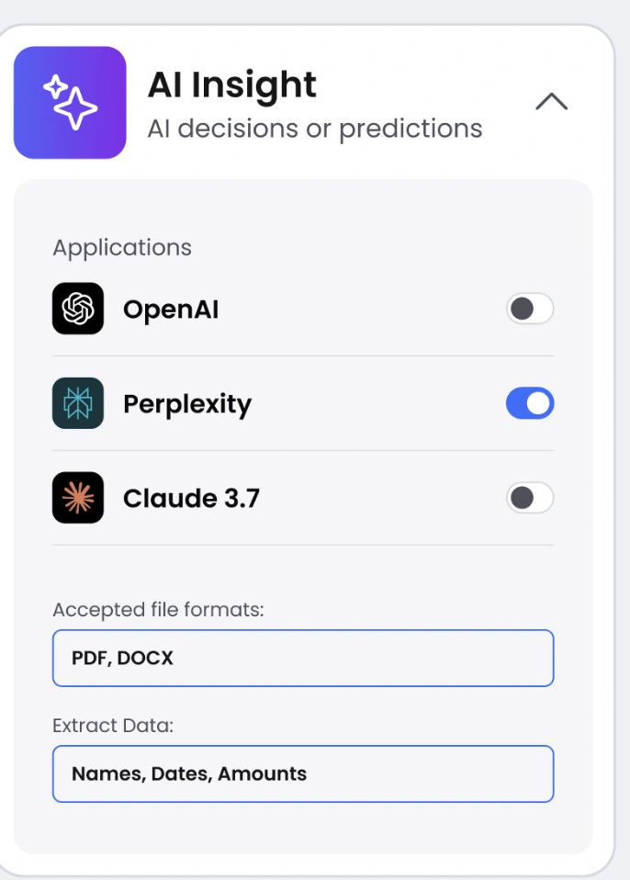The image size is (630, 880).
Task: Click the Perplexity logo icon
Action: 78,403
